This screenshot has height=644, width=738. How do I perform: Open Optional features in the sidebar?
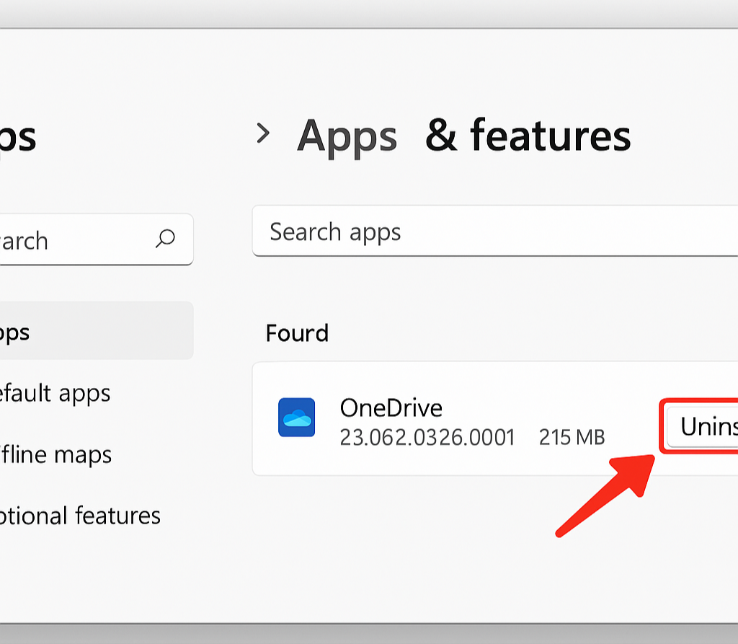point(80,516)
